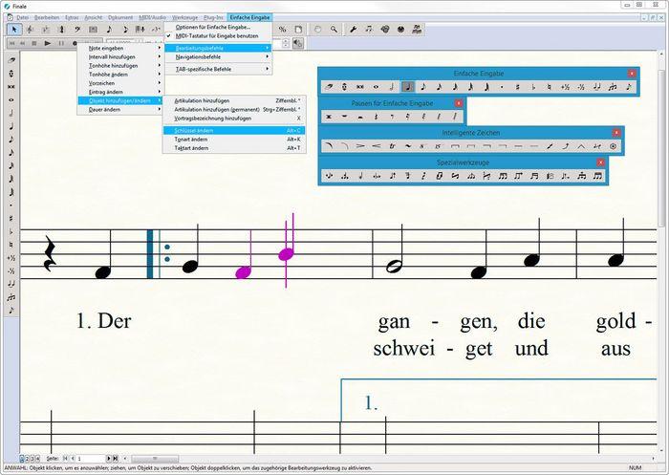Click the tuplet icon in Einfache Eingabe palette
This screenshot has width=669, height=475.
[613, 87]
